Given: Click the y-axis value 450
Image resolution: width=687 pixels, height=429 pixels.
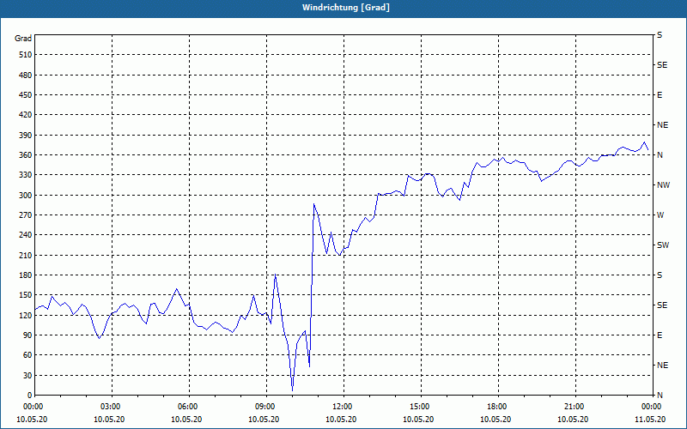Looking at the screenshot, I should click(x=26, y=95).
